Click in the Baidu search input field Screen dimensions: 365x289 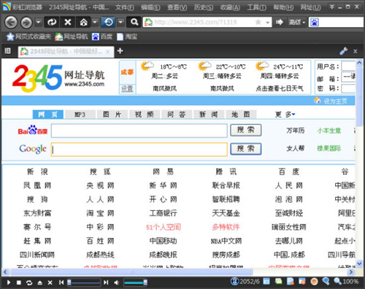(x=139, y=131)
